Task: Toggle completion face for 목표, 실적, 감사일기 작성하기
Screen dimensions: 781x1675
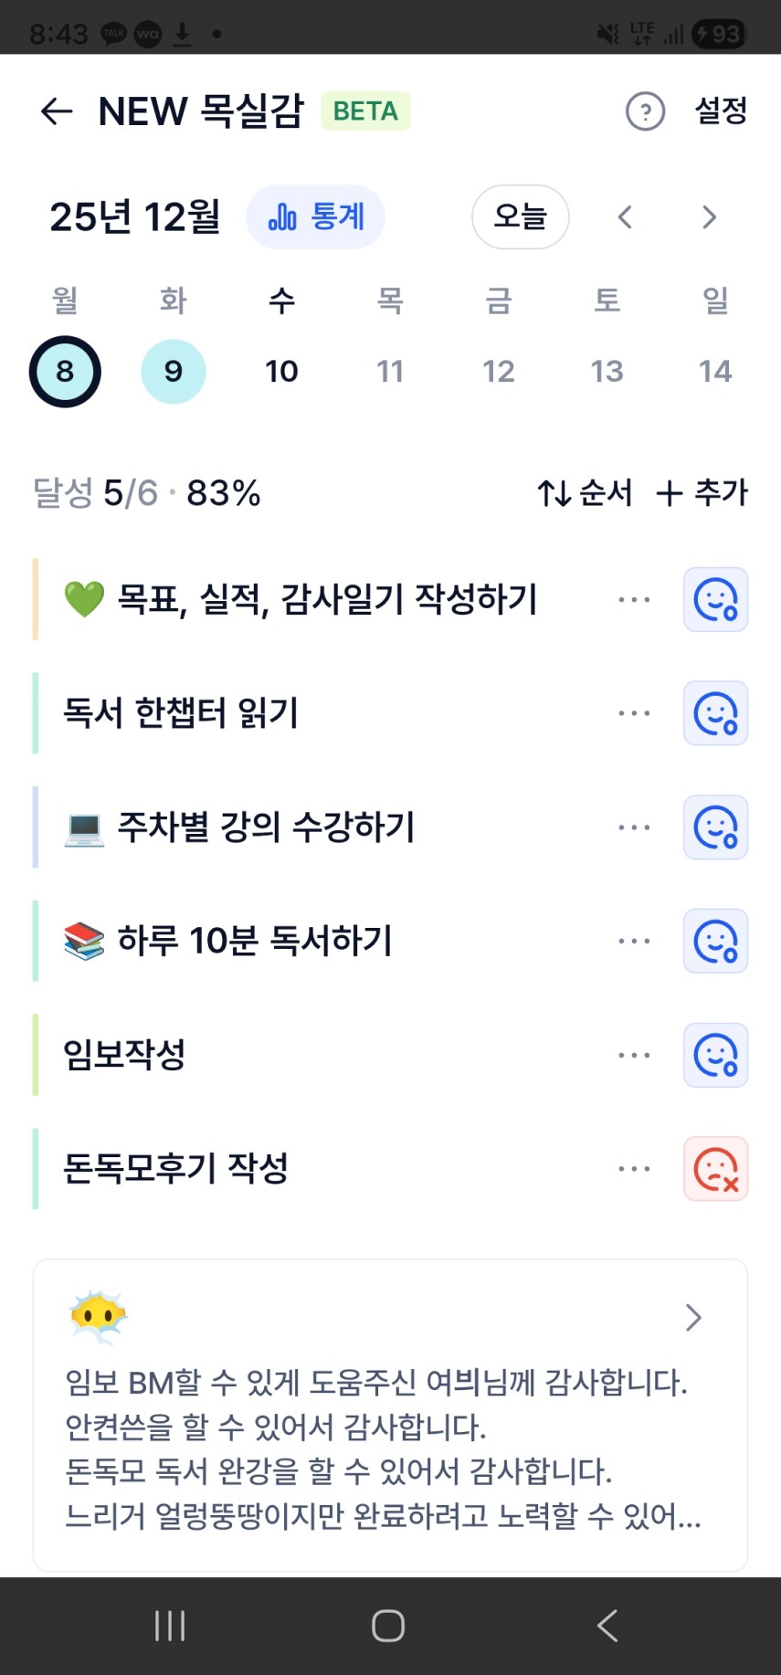Action: pyautogui.click(x=715, y=600)
